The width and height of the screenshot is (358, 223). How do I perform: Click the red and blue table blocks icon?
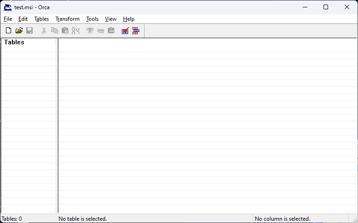point(136,30)
